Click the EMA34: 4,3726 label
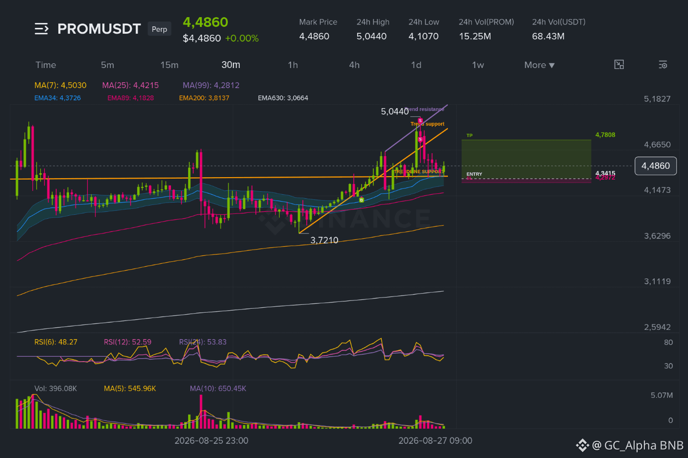 click(x=57, y=98)
